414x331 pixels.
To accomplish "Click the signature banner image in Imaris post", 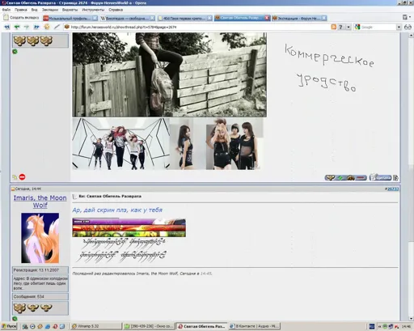I will pos(129,228).
